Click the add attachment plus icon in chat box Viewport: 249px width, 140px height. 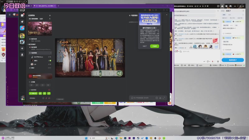[157, 98]
